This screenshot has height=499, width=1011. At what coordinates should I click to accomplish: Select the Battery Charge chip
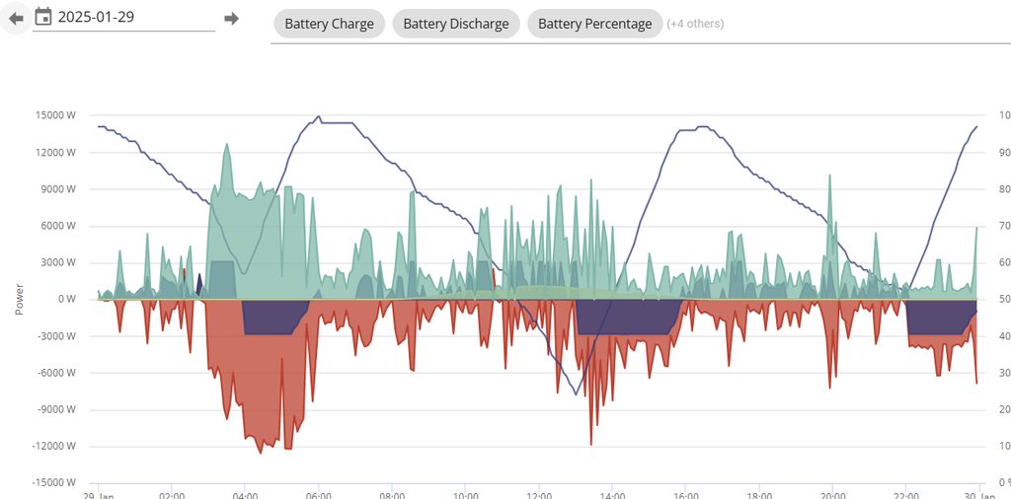329,24
